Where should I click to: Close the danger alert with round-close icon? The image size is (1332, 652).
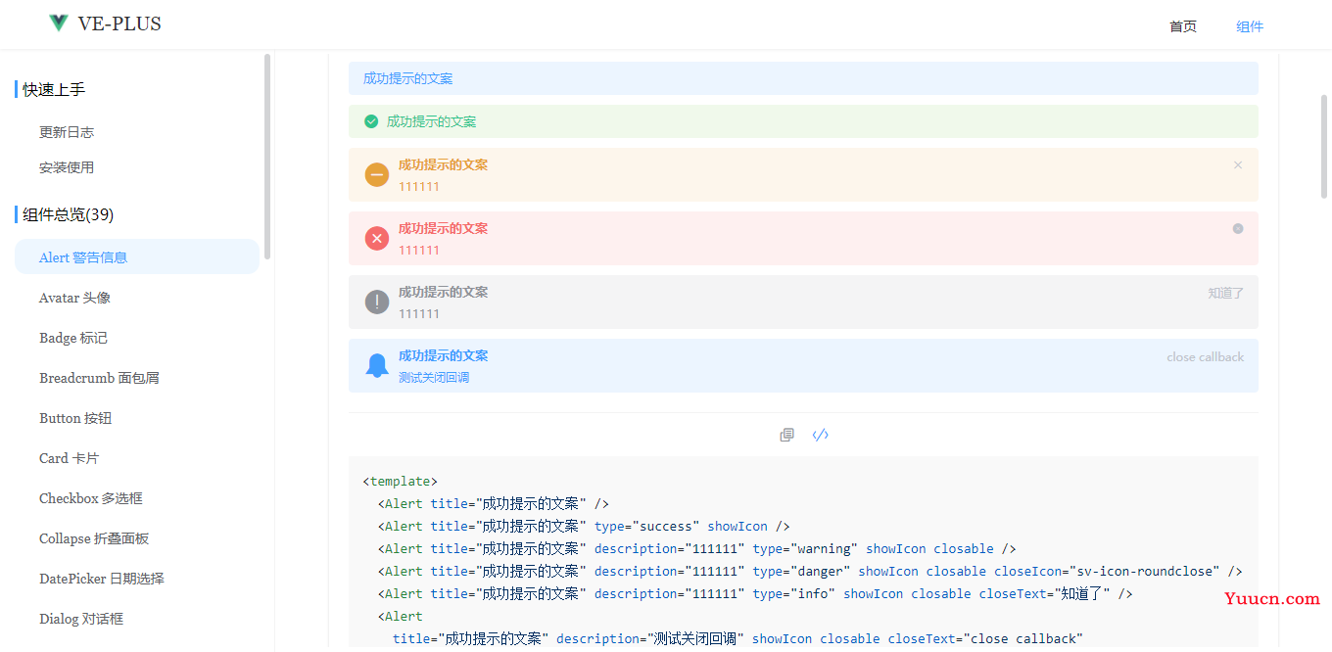point(1238,228)
